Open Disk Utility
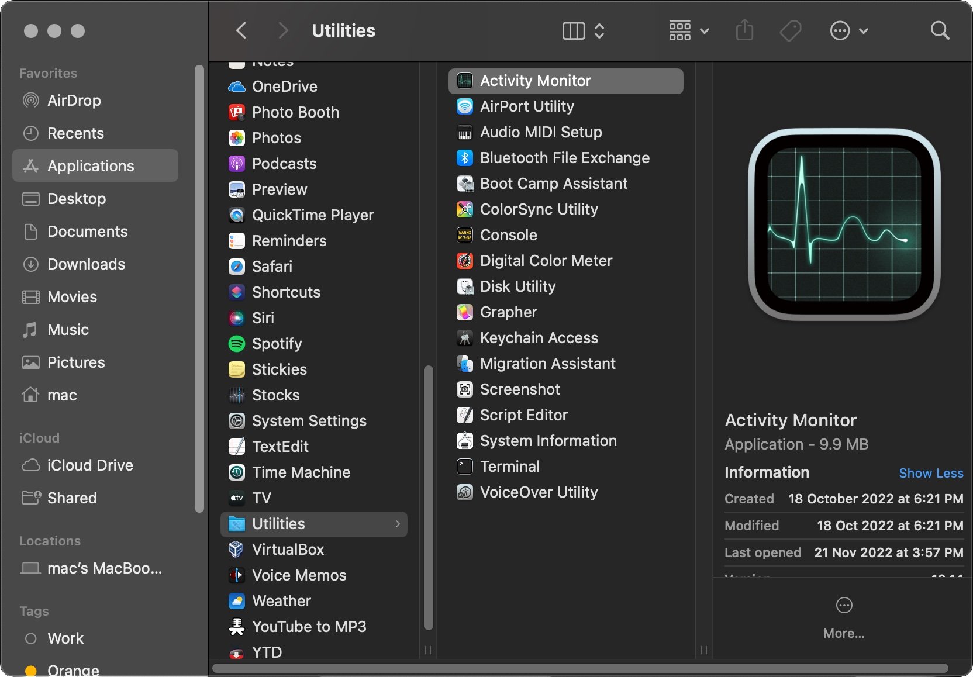This screenshot has height=677, width=973. pos(517,286)
